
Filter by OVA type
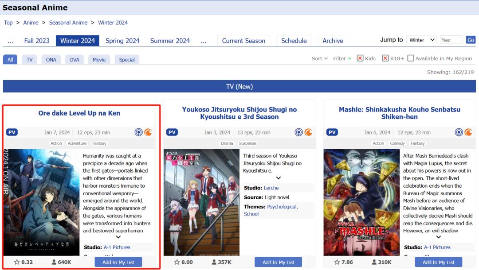[x=74, y=60]
